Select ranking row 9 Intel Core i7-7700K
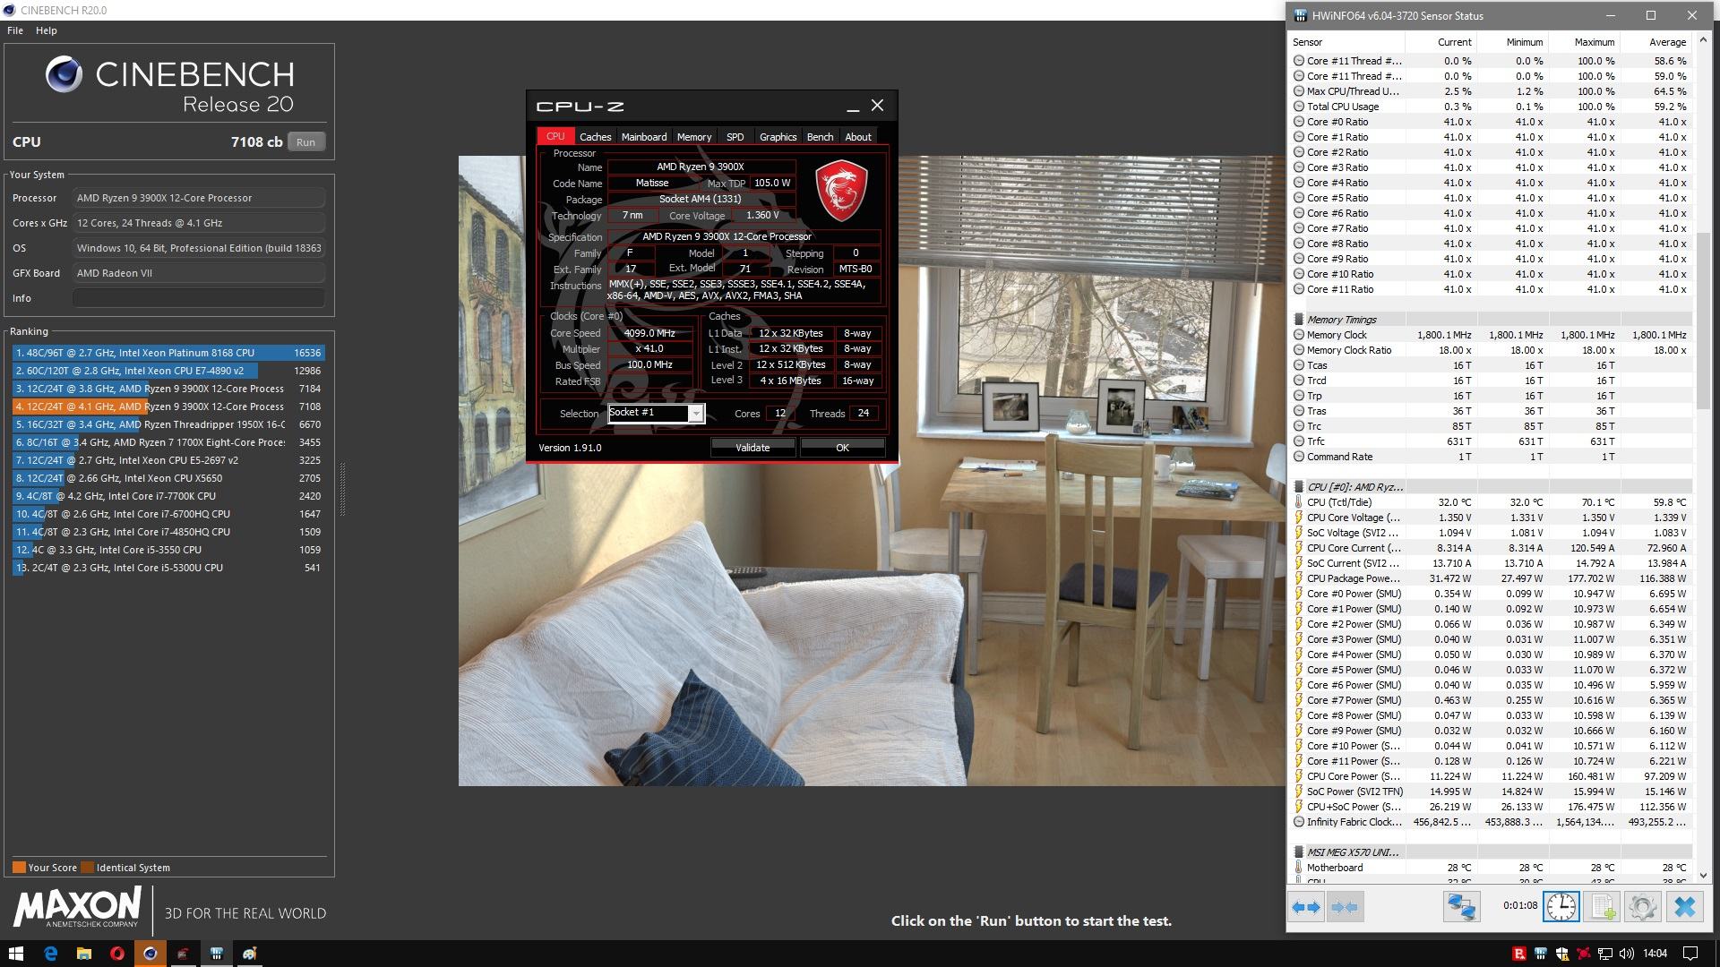The width and height of the screenshot is (1720, 967). tap(168, 496)
